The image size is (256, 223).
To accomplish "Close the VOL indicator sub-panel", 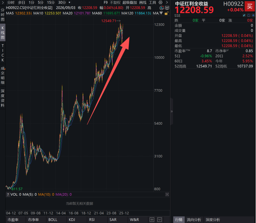I will (167, 194).
